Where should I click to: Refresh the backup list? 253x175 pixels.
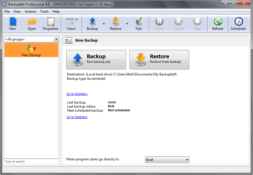(218, 24)
